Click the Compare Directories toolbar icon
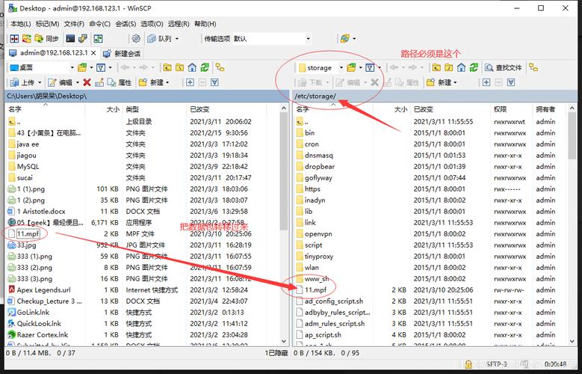The width and height of the screenshot is (582, 374). [14, 39]
